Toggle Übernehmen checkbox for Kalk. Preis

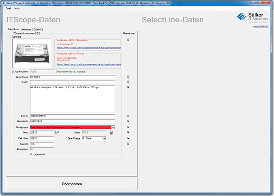coord(128,138)
